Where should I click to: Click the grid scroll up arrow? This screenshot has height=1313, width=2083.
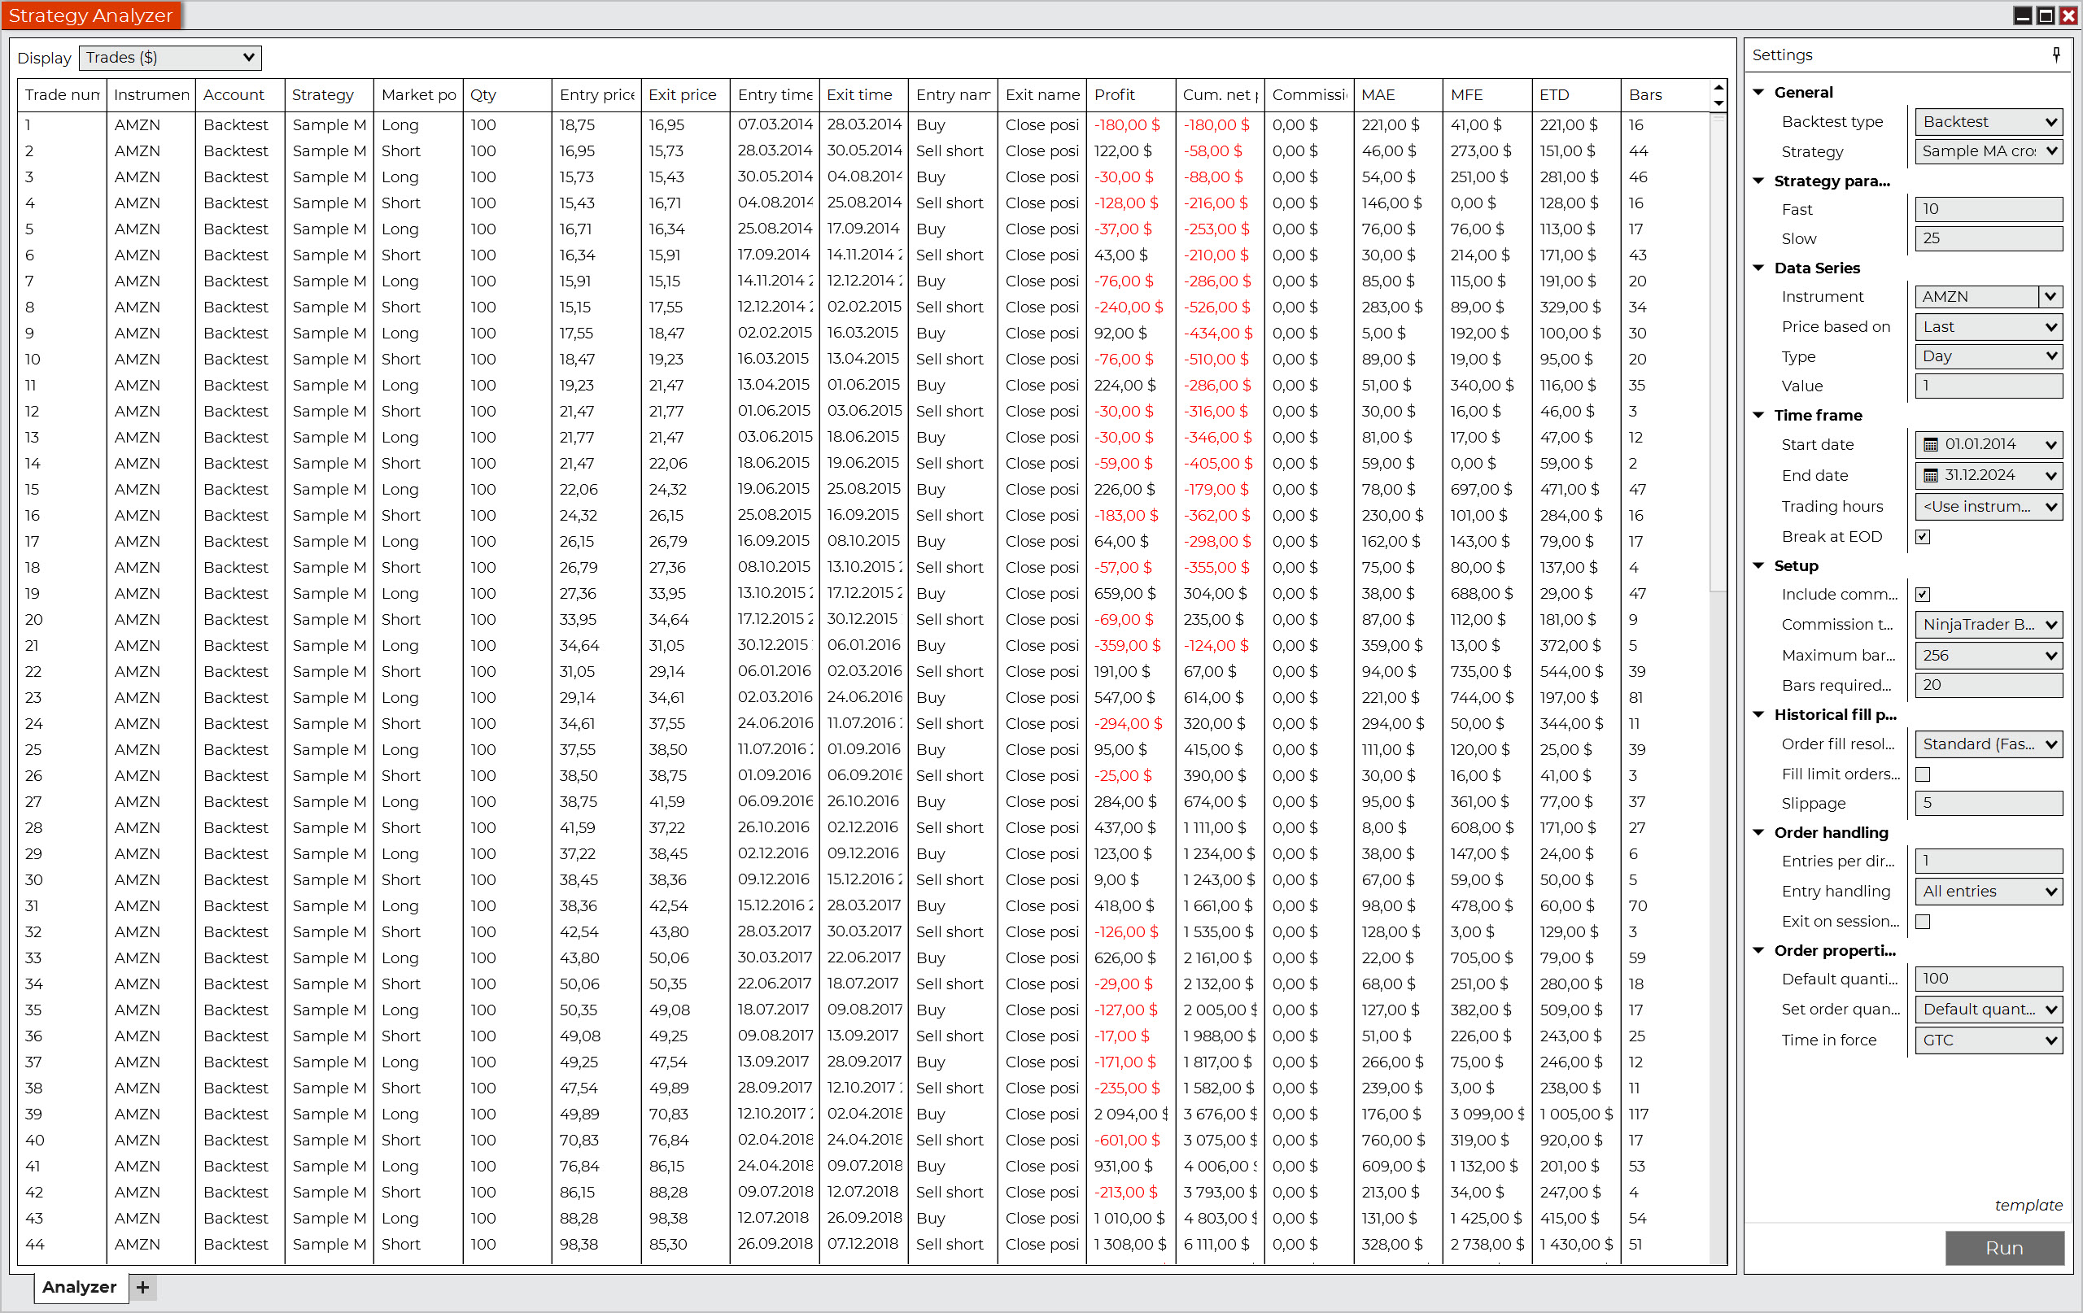tap(1718, 87)
